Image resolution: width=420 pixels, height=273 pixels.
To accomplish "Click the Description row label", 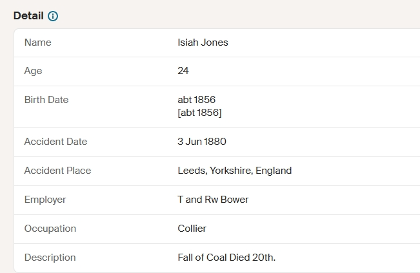I will tap(50, 258).
